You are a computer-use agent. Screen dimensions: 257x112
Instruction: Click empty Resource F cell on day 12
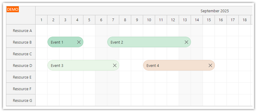point(173,88)
